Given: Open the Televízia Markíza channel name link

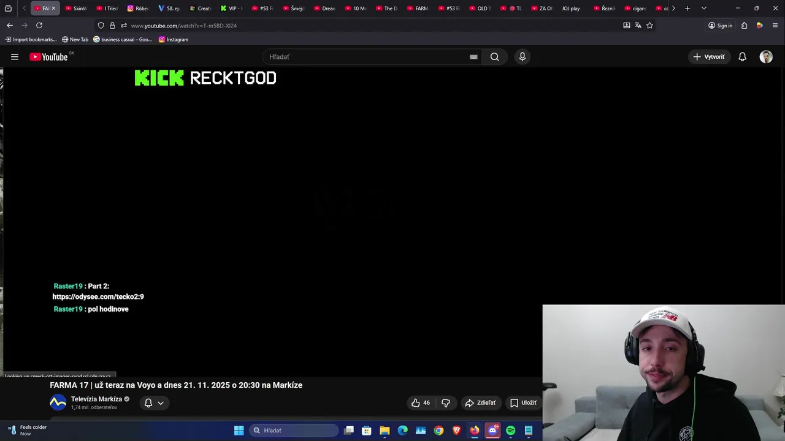Looking at the screenshot, I should (x=96, y=399).
